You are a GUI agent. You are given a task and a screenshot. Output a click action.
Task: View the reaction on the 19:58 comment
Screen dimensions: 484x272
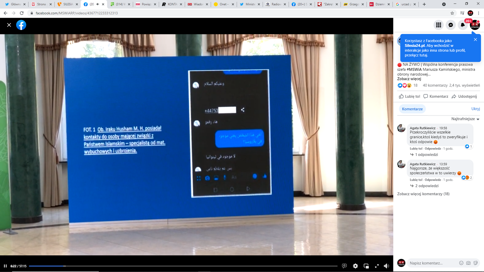point(468,146)
